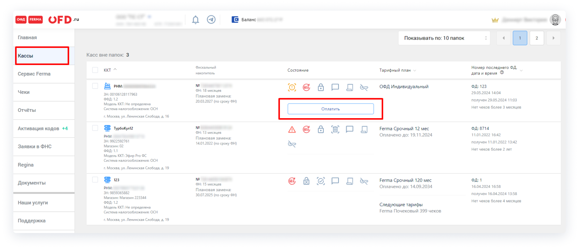The image size is (579, 249).
Task: Click the scan check icon for register 123
Action: click(321, 181)
